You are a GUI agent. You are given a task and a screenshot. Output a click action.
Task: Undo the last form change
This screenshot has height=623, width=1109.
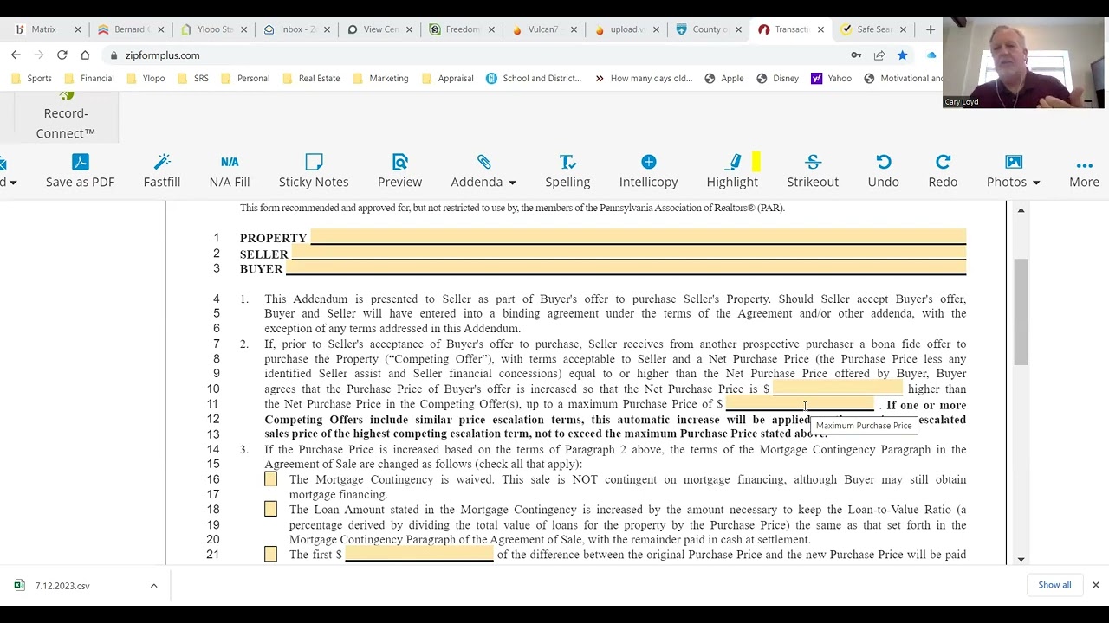pyautogui.click(x=883, y=170)
